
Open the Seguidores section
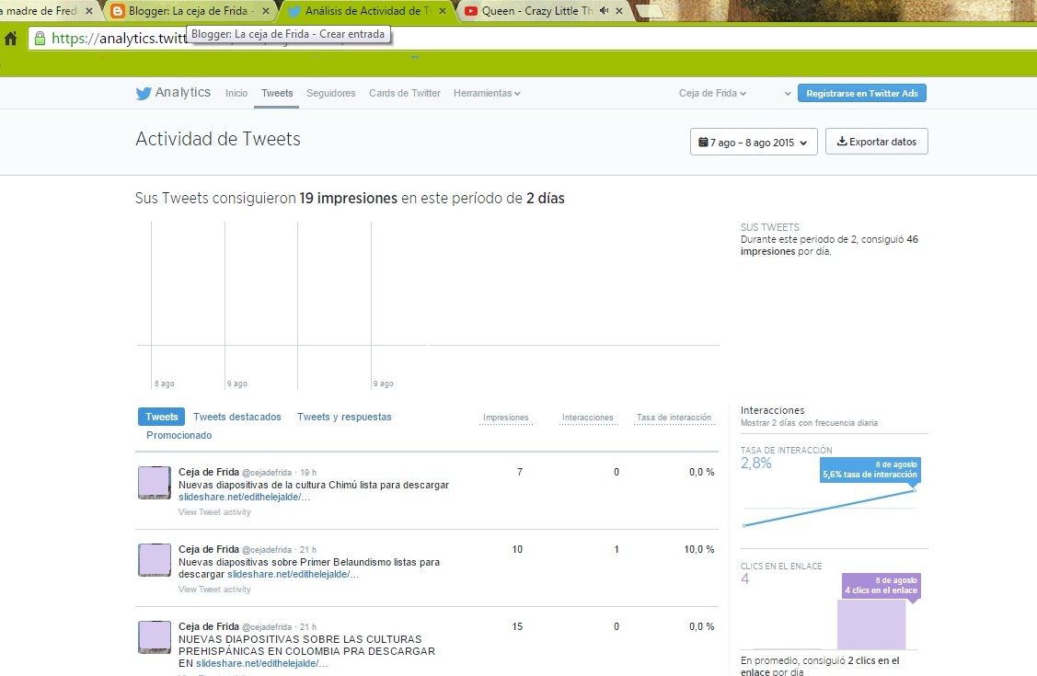[x=330, y=93]
